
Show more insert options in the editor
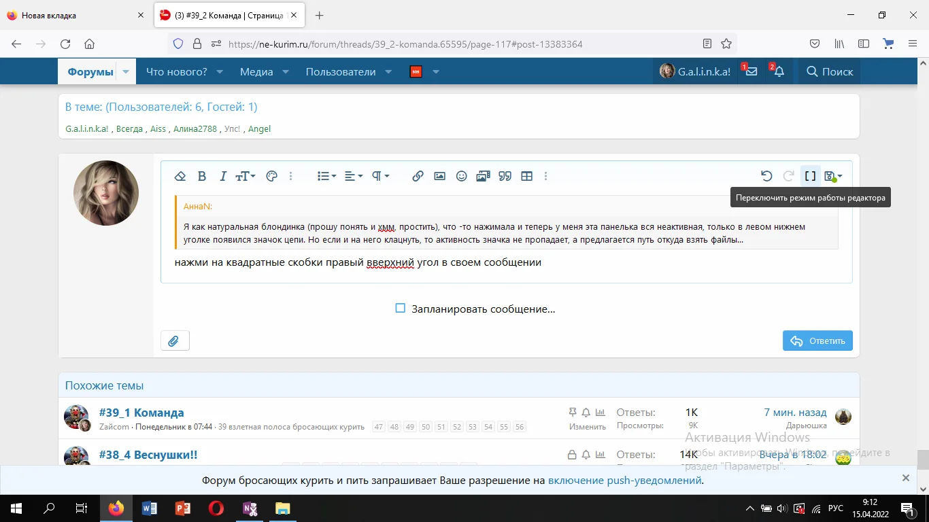click(x=545, y=176)
